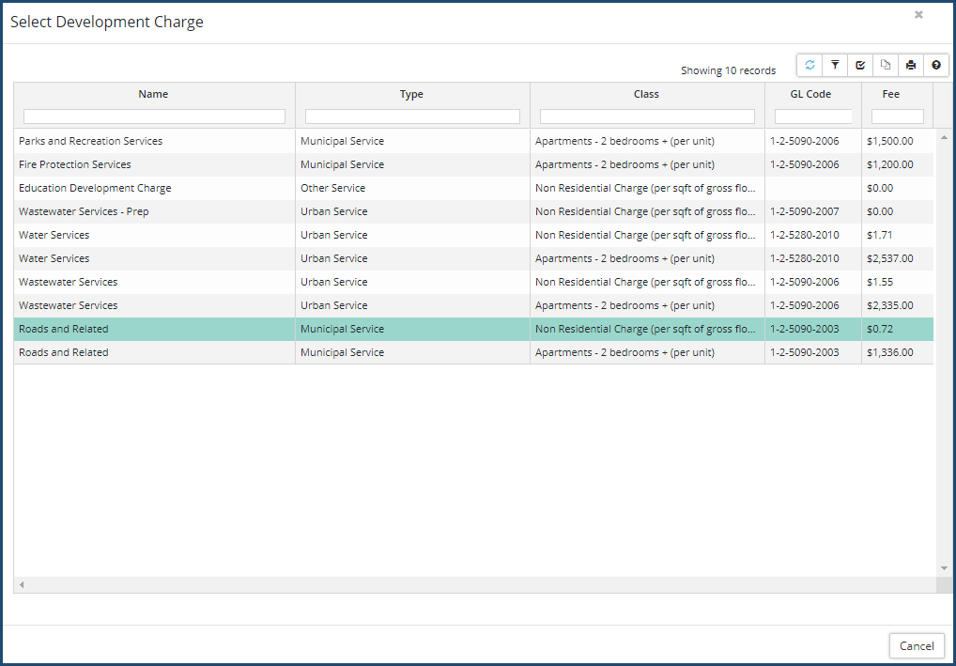
Task: Sort by the Fee column header
Action: (890, 94)
